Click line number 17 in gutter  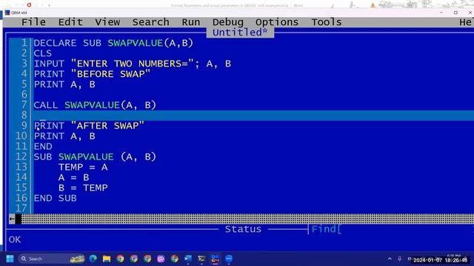(21, 208)
